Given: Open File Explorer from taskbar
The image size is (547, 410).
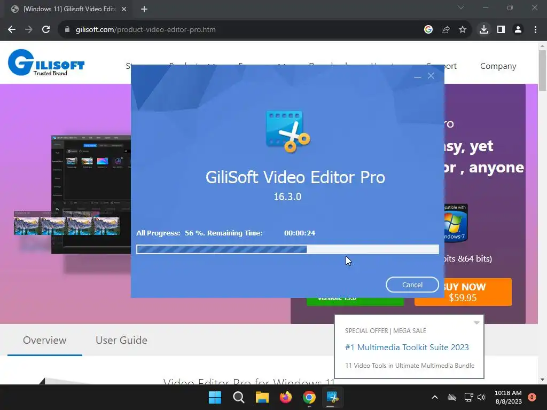Looking at the screenshot, I should point(262,397).
